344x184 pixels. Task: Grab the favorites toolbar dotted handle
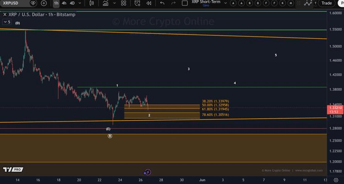(x=299, y=3)
